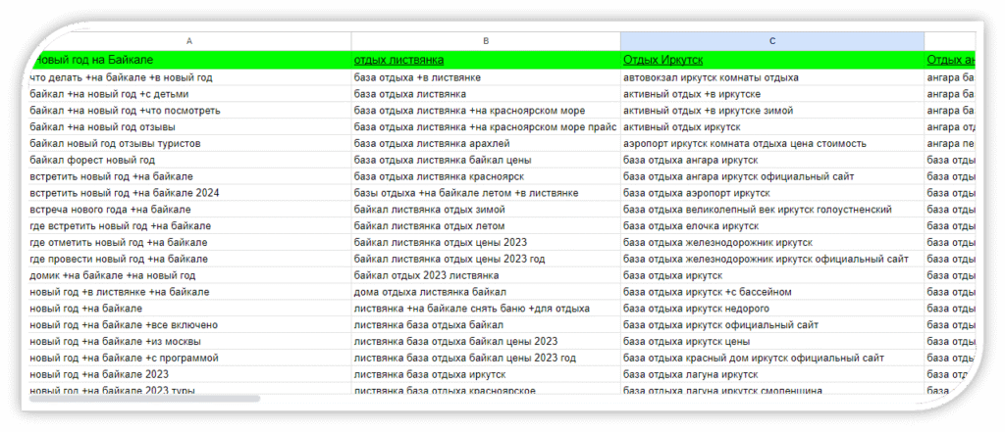The height and width of the screenshot is (432, 1005).
Task: Select cell 'новый год +на байкале +из москвы'
Action: click(x=189, y=341)
